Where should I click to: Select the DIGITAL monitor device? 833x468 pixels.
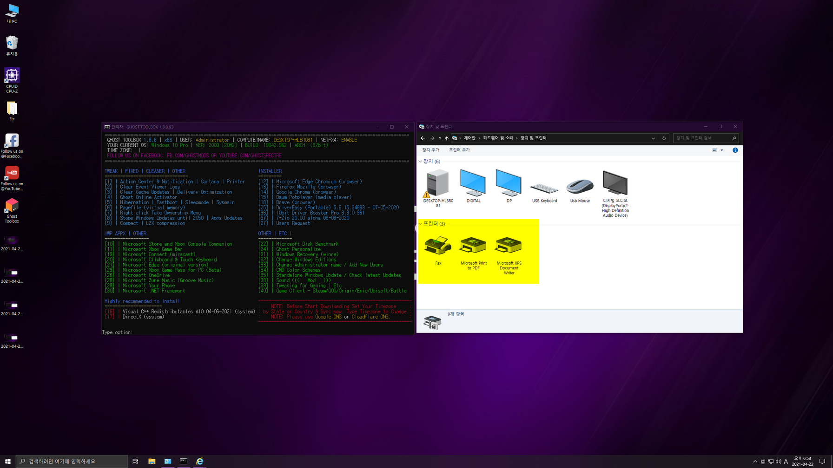coord(473,186)
